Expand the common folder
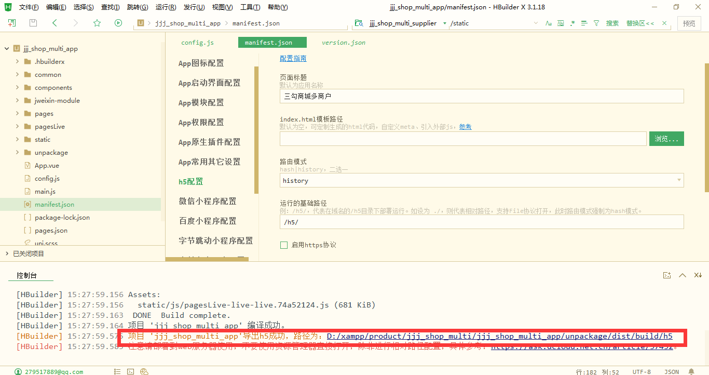The width and height of the screenshot is (709, 375). pyautogui.click(x=17, y=75)
